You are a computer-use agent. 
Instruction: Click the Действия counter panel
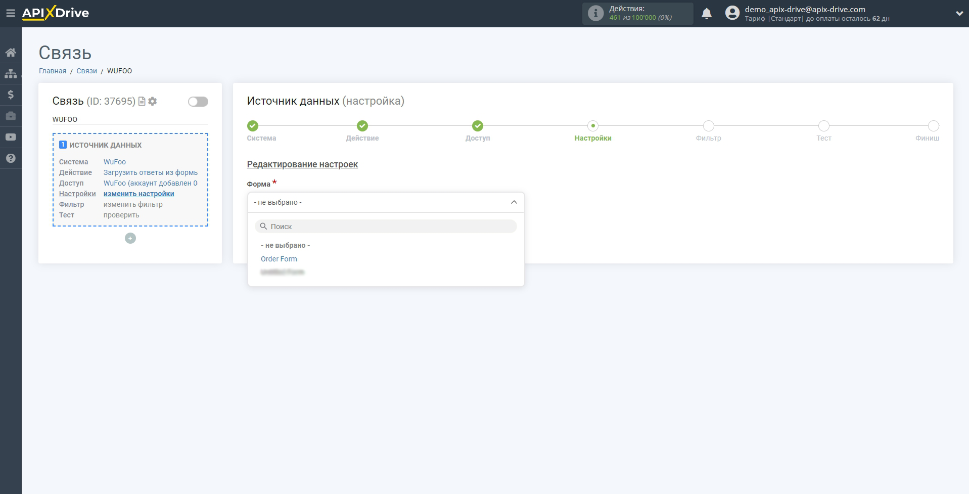click(x=637, y=14)
